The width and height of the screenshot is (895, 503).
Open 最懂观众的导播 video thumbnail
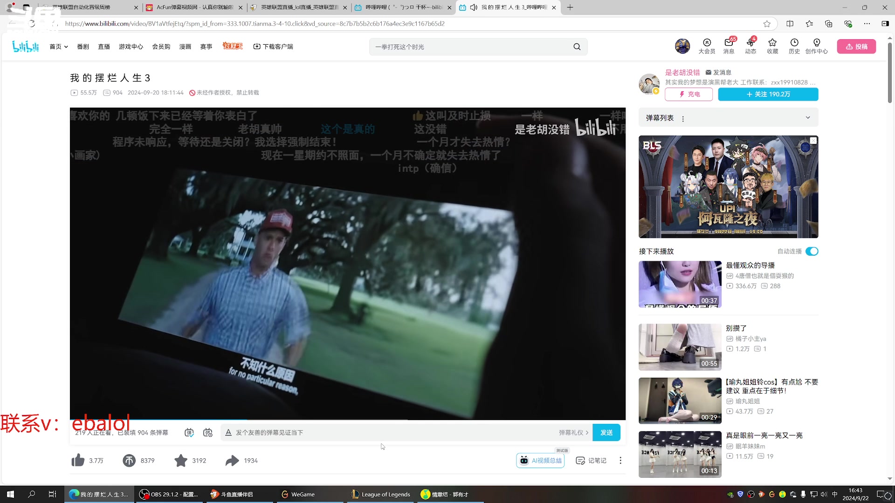(680, 284)
